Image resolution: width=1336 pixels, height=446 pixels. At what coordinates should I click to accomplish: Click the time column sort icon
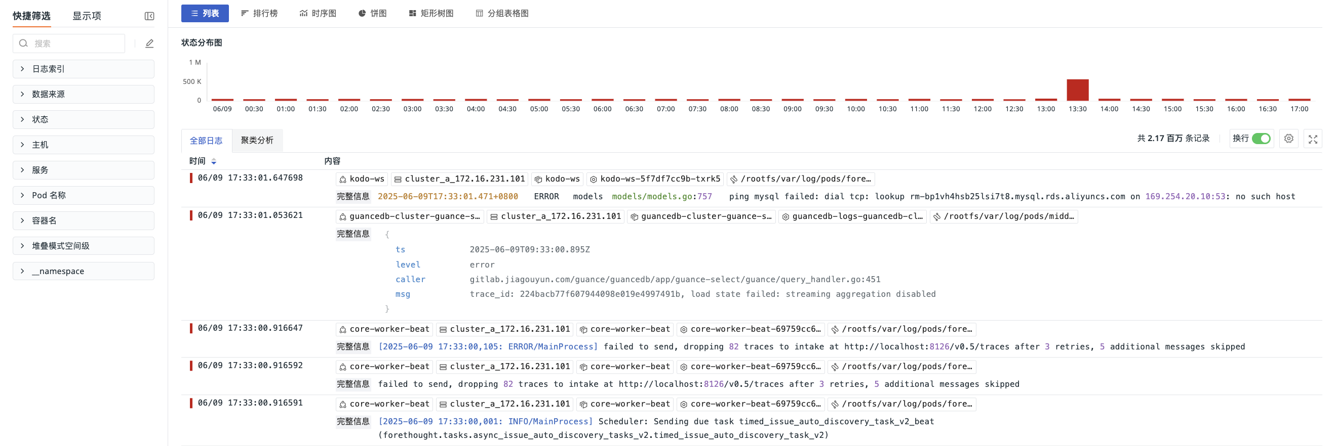pyautogui.click(x=214, y=162)
